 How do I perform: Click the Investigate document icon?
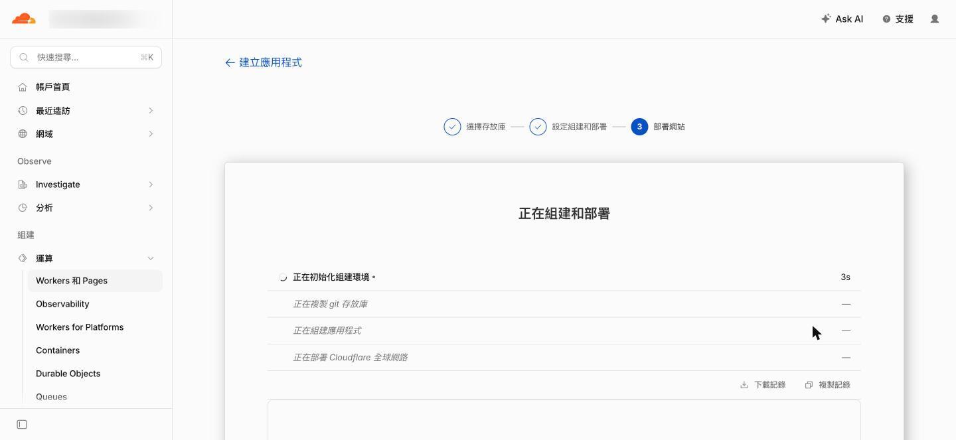23,184
